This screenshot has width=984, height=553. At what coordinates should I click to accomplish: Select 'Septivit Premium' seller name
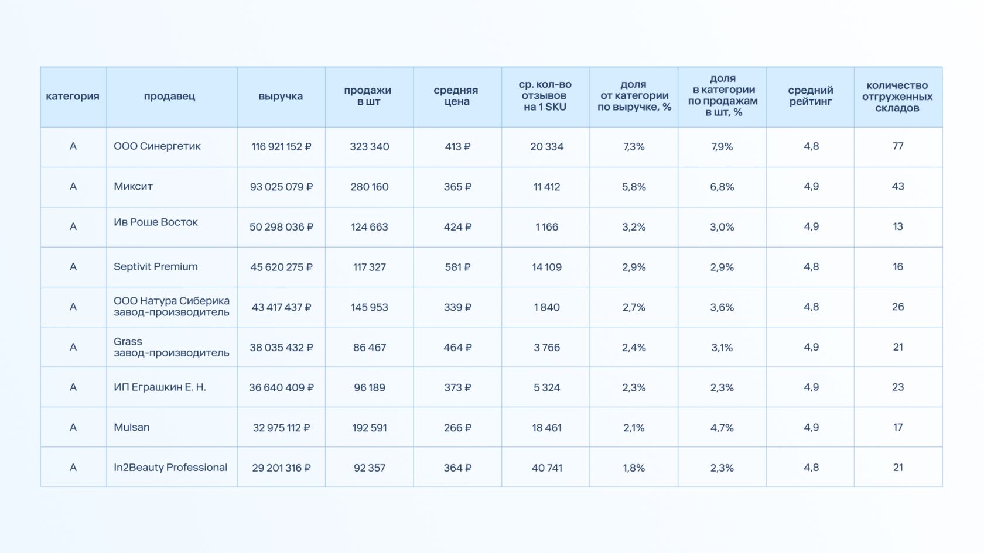(x=156, y=267)
